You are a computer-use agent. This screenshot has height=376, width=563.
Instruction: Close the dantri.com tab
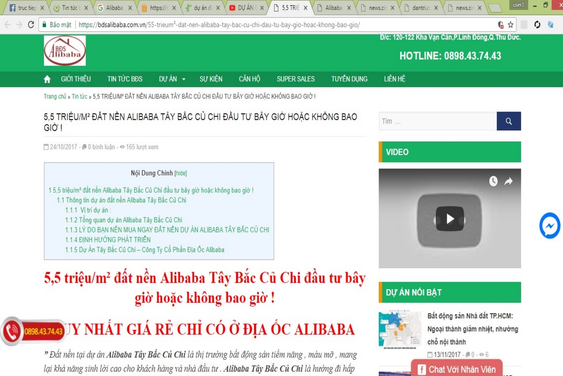point(436,8)
